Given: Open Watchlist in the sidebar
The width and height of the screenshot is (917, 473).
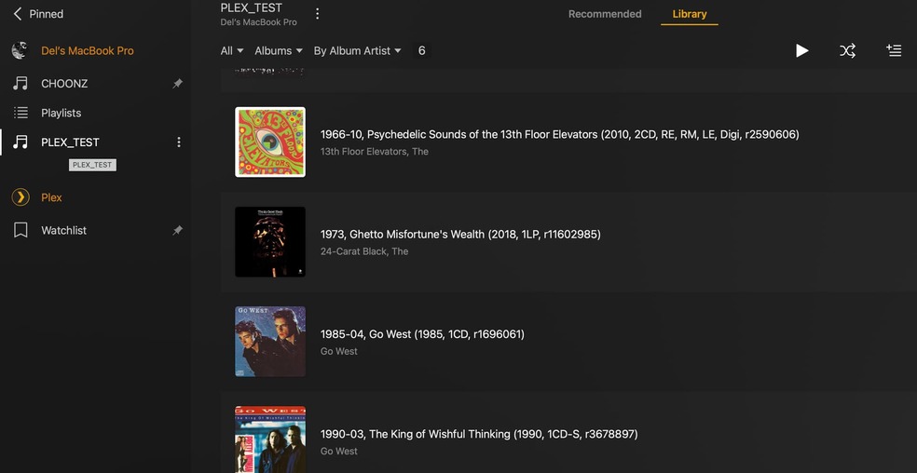Looking at the screenshot, I should click(x=63, y=230).
